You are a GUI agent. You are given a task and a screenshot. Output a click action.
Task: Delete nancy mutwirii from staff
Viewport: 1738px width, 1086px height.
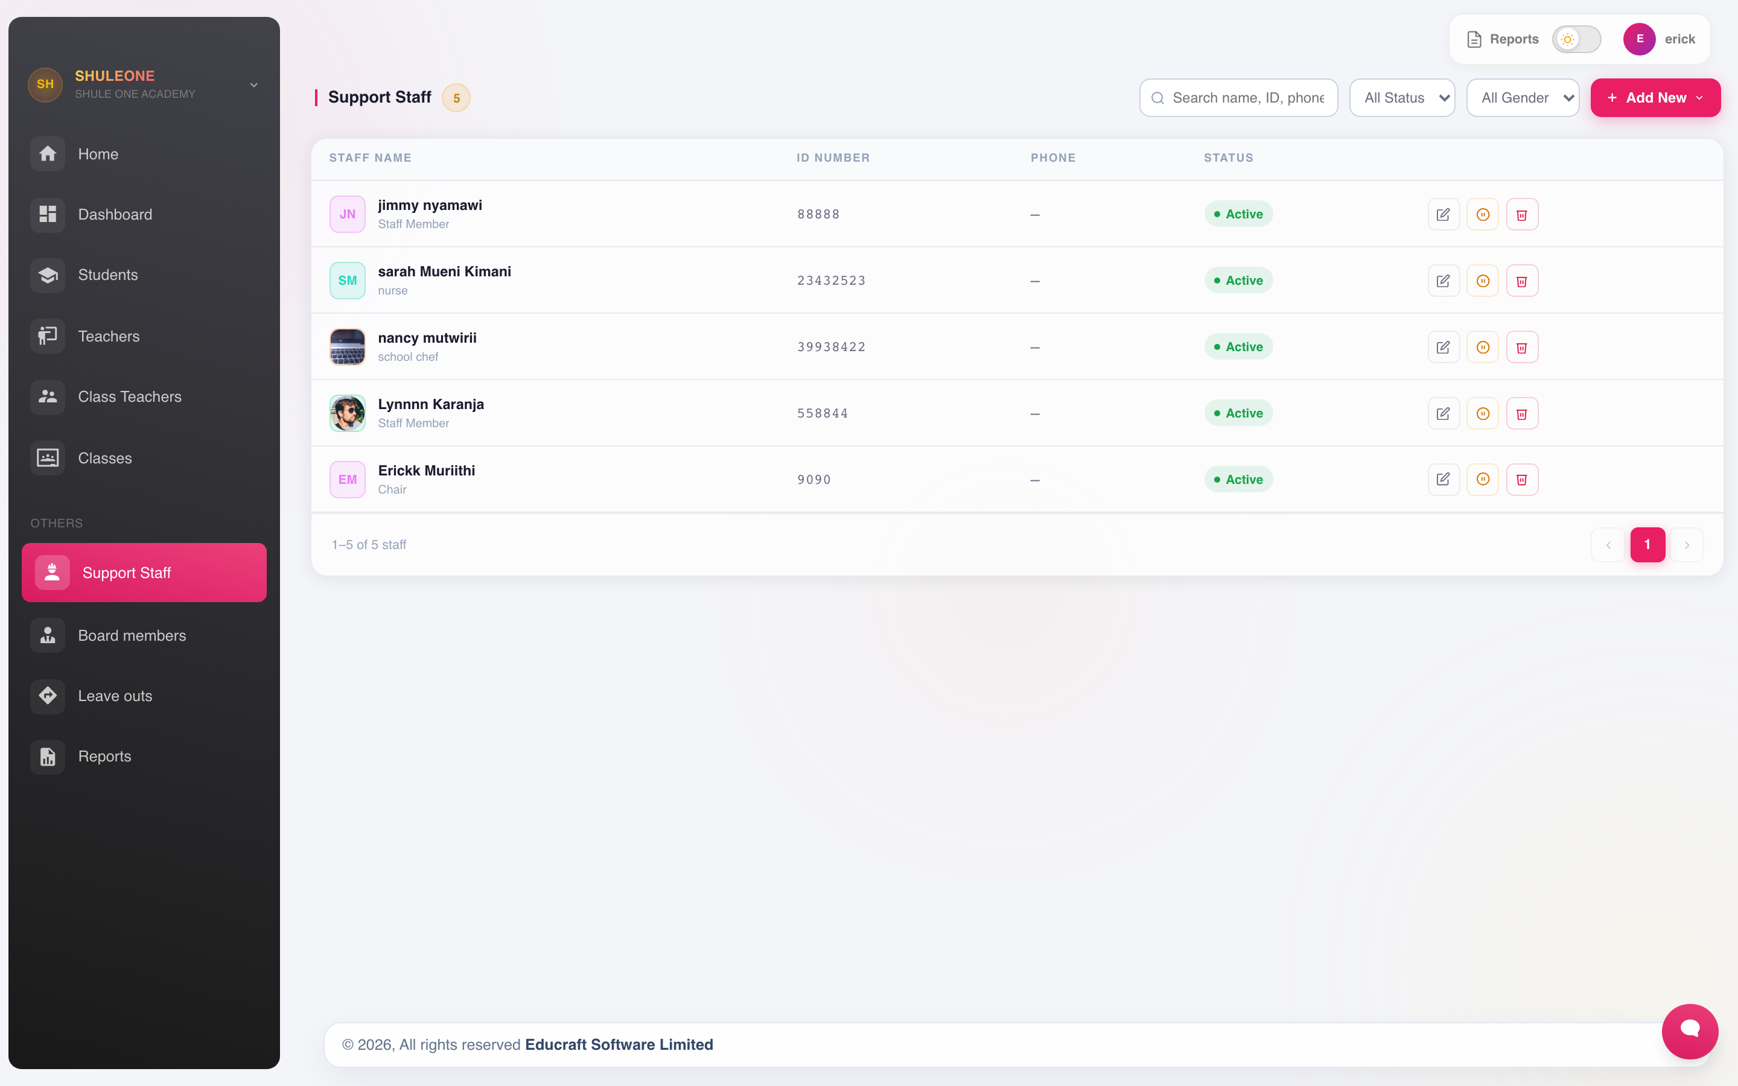tap(1522, 347)
